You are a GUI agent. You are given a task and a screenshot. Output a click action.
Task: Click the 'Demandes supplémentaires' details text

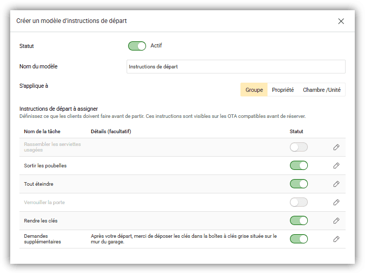coord(184,239)
